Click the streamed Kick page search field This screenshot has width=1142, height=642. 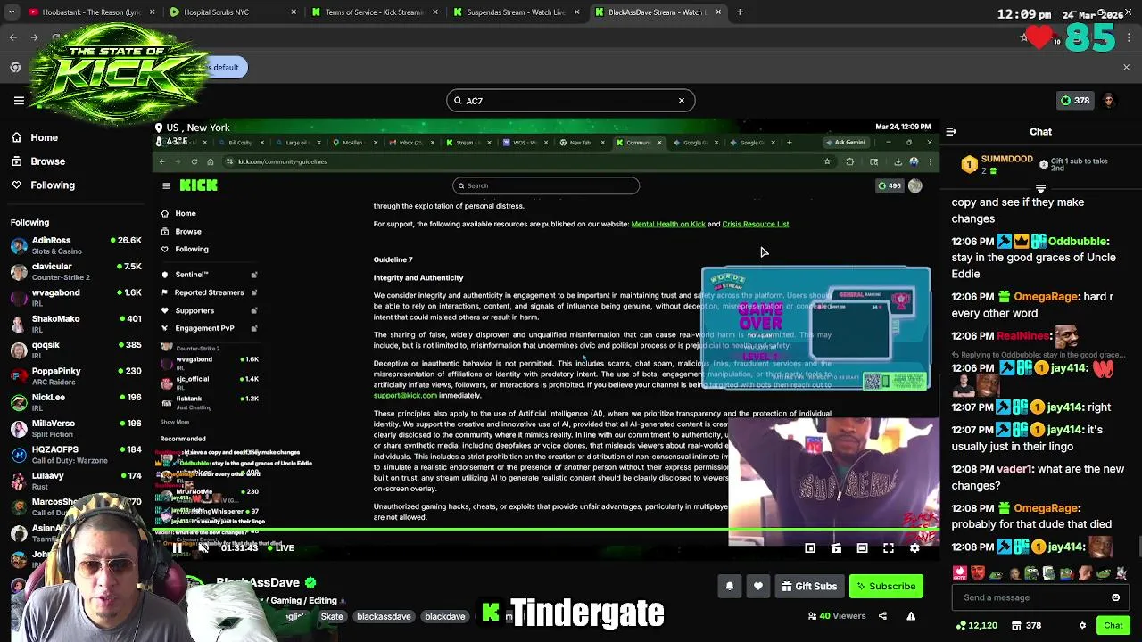tap(546, 185)
